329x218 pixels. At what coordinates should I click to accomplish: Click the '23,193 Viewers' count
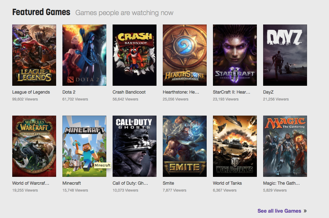coord(226,99)
